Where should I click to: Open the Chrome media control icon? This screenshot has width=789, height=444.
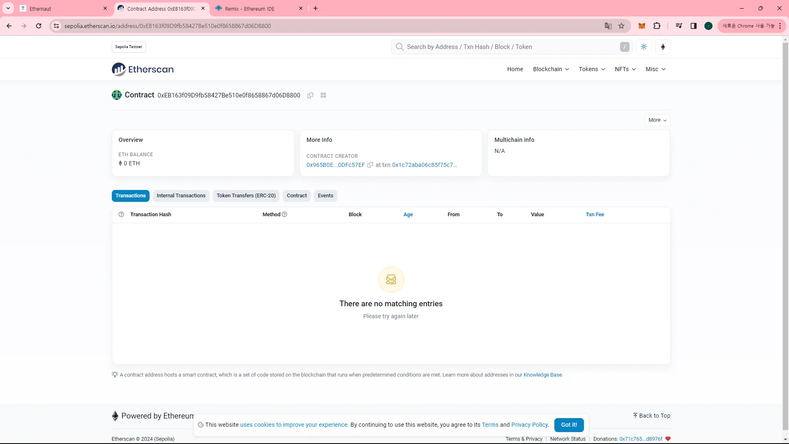(679, 26)
